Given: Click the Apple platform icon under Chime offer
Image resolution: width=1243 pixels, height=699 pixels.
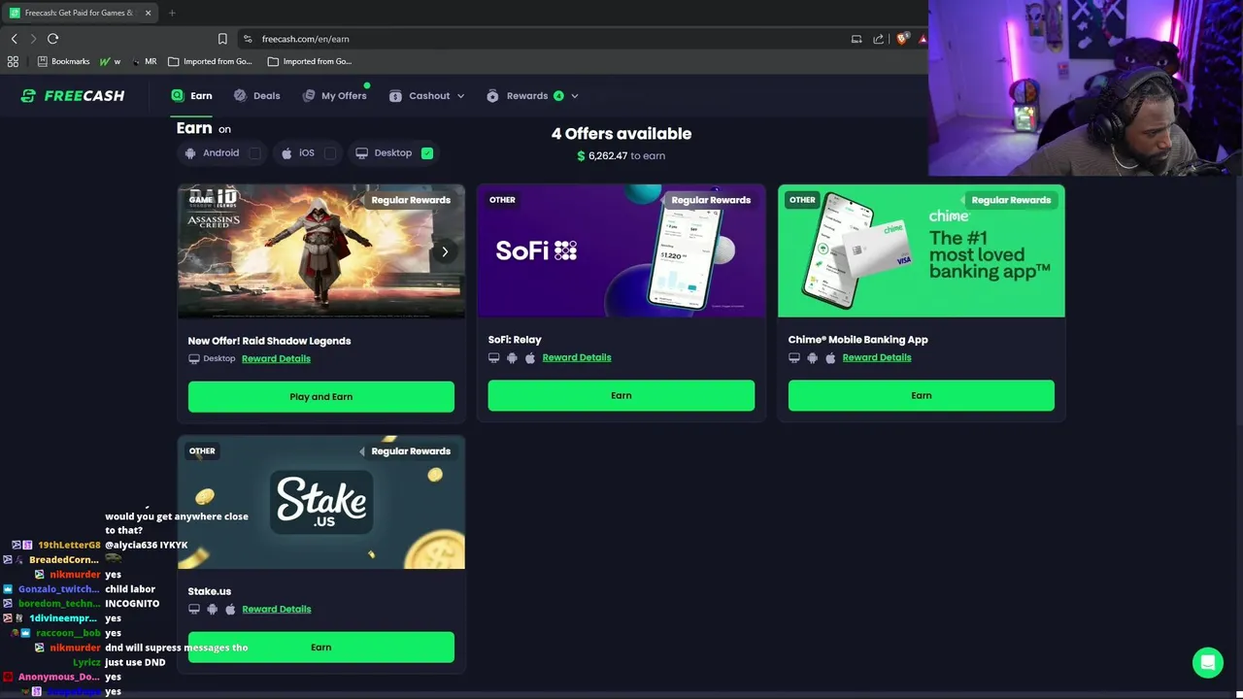Looking at the screenshot, I should [830, 357].
